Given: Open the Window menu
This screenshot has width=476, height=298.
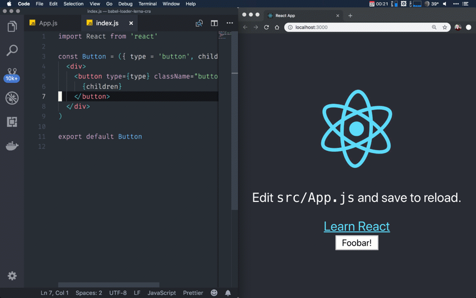Looking at the screenshot, I should point(171,4).
